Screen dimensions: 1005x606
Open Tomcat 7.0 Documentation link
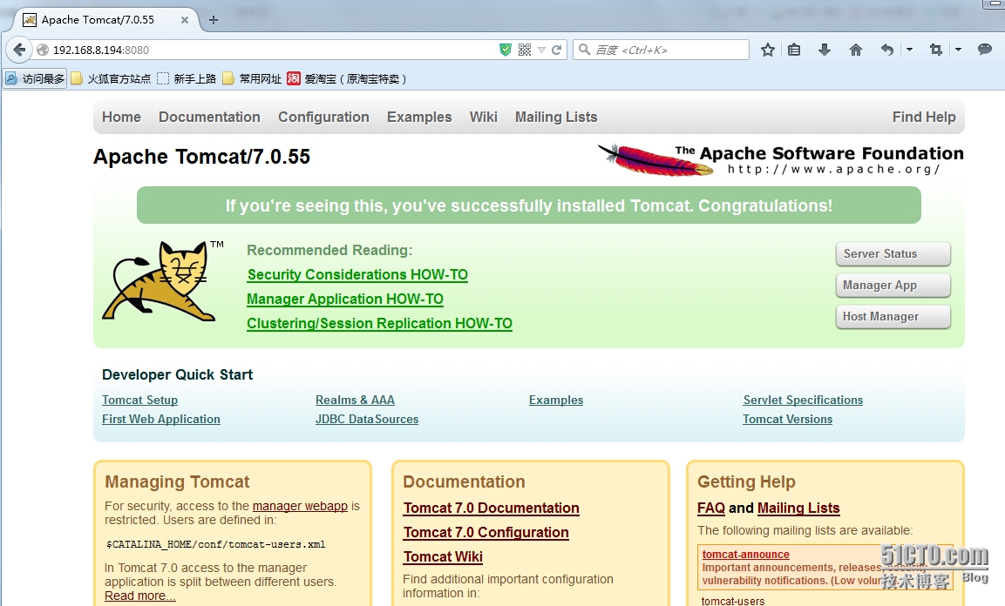point(491,508)
